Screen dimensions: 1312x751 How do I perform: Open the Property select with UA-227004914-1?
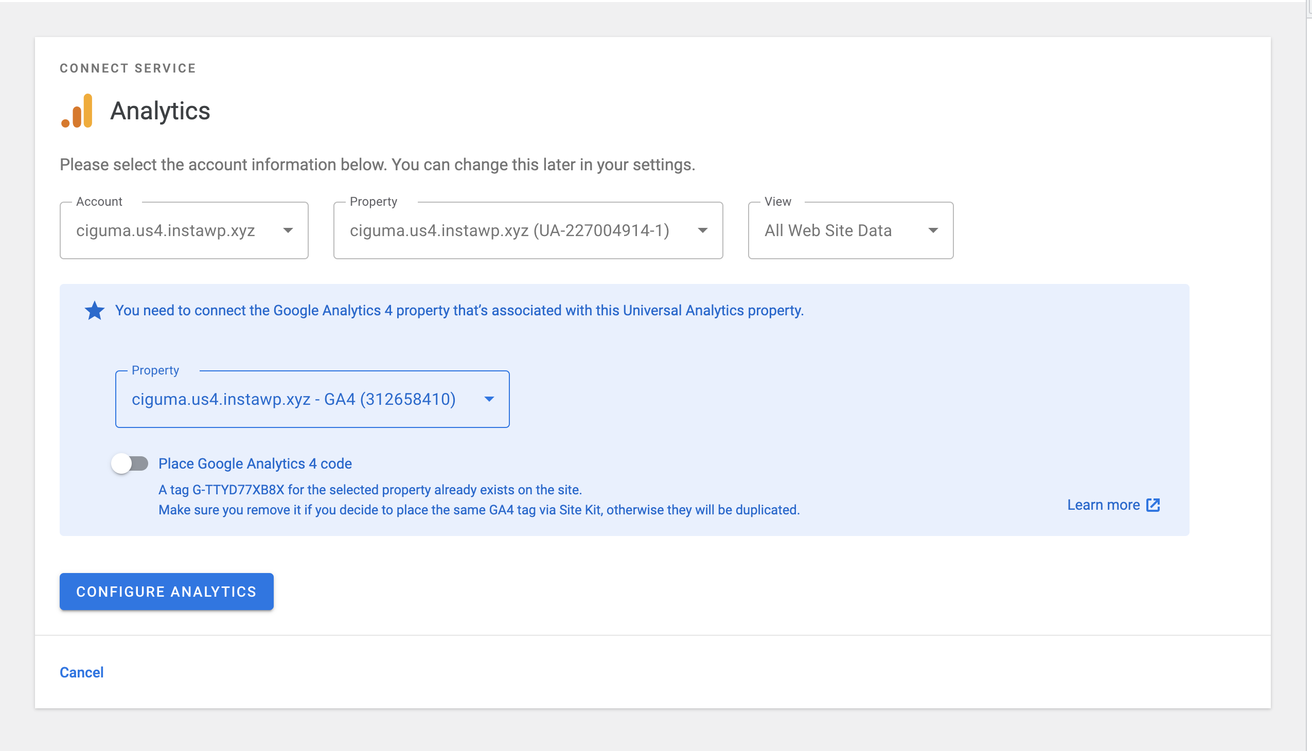pos(509,230)
